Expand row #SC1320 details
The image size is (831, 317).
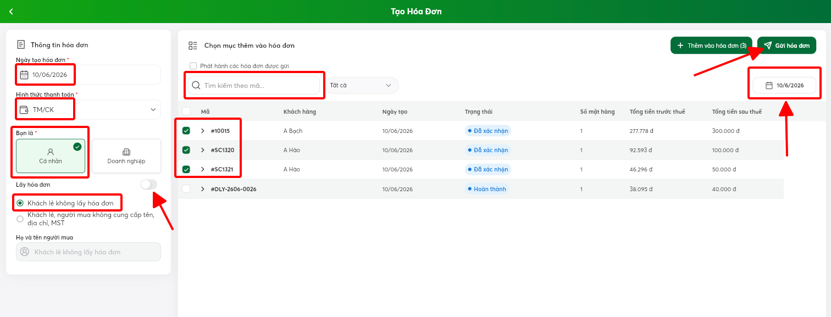(x=203, y=150)
